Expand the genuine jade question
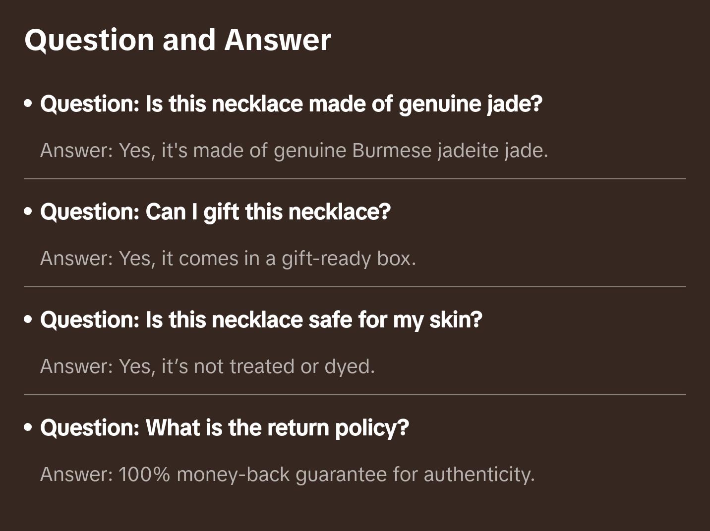The height and width of the screenshot is (531, 710). (x=291, y=104)
